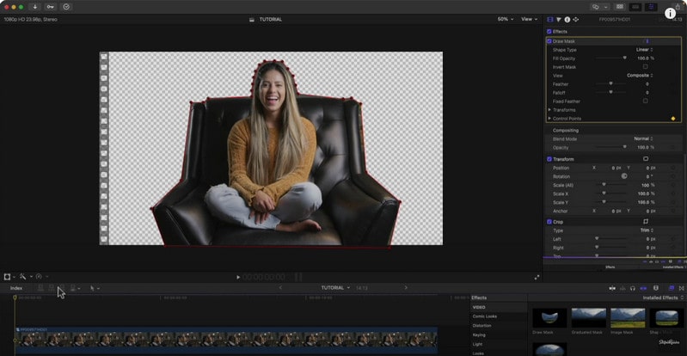Viewport: 687px width, 356px height.
Task: Show the Effects browser icon
Action: [x=672, y=288]
